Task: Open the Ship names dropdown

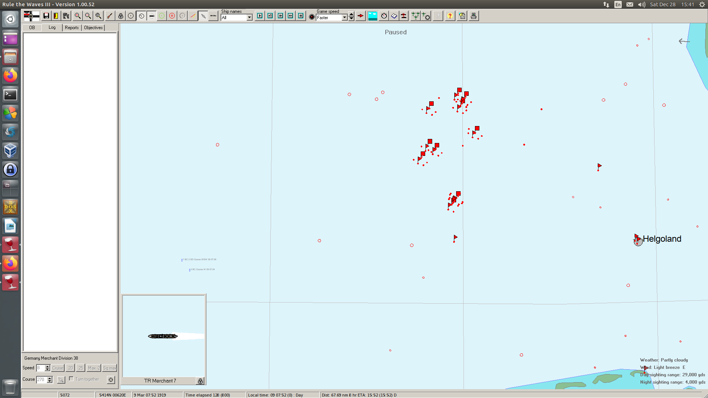Action: pos(249,18)
